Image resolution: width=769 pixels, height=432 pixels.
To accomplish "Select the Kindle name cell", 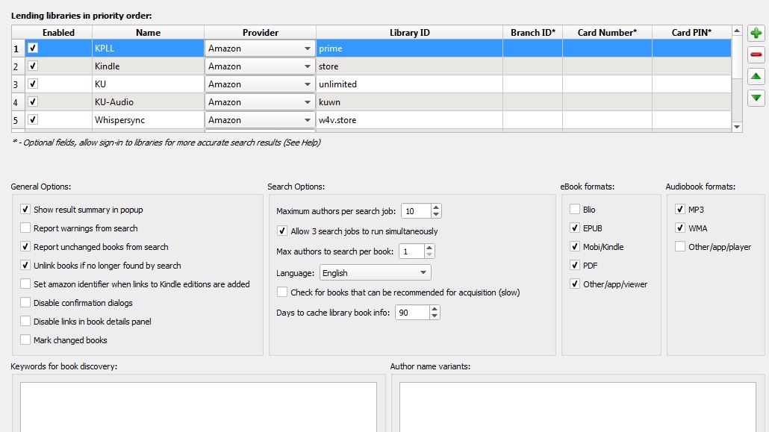I will (x=148, y=66).
